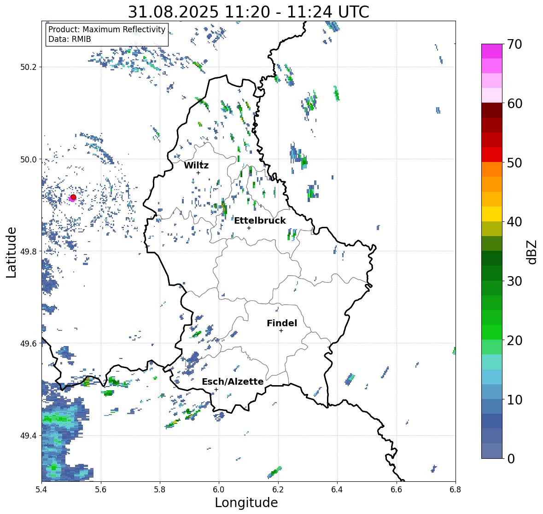Click the Esch/Alzette station label
This screenshot has width=543, height=514.
[233, 381]
